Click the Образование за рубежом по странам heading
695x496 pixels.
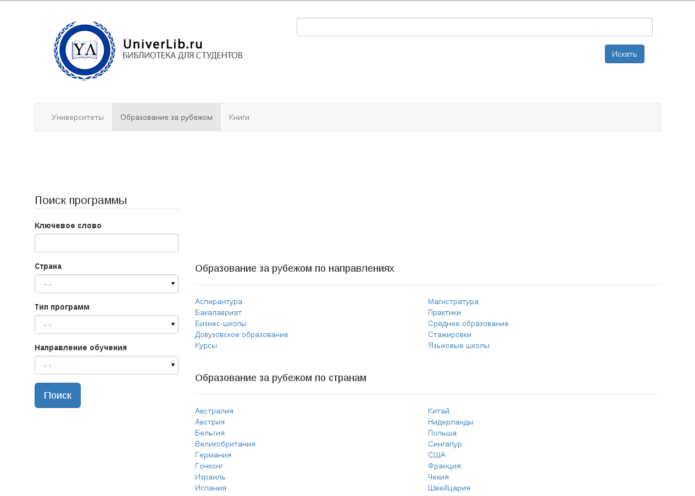click(x=281, y=378)
